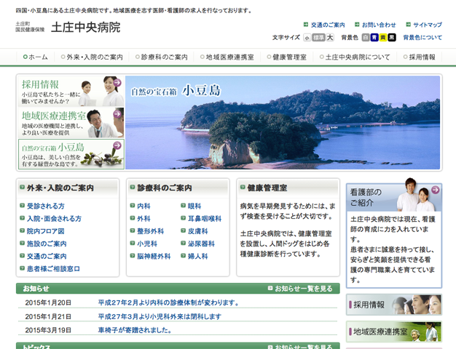Open the お問い合わせ header link

click(379, 25)
